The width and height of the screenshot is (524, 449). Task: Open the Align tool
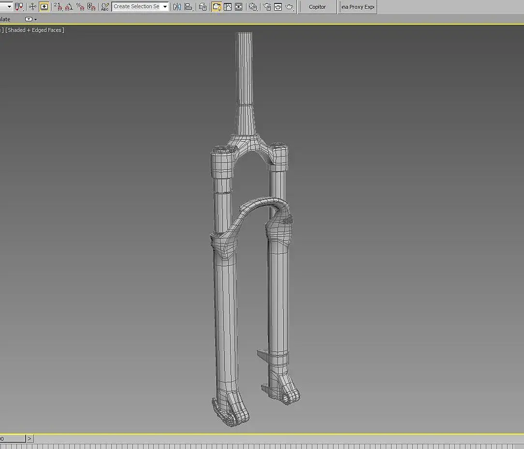189,7
